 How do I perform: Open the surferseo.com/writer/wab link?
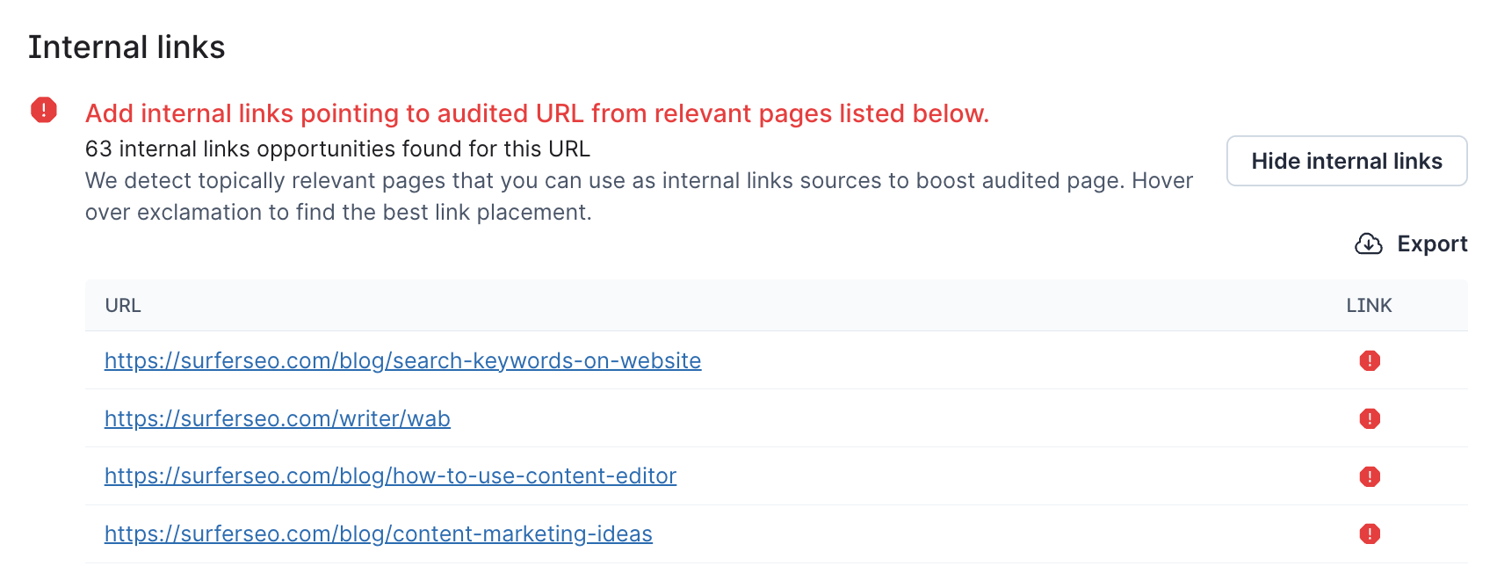pyautogui.click(x=277, y=418)
